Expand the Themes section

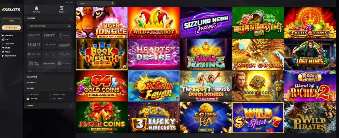[49, 105]
